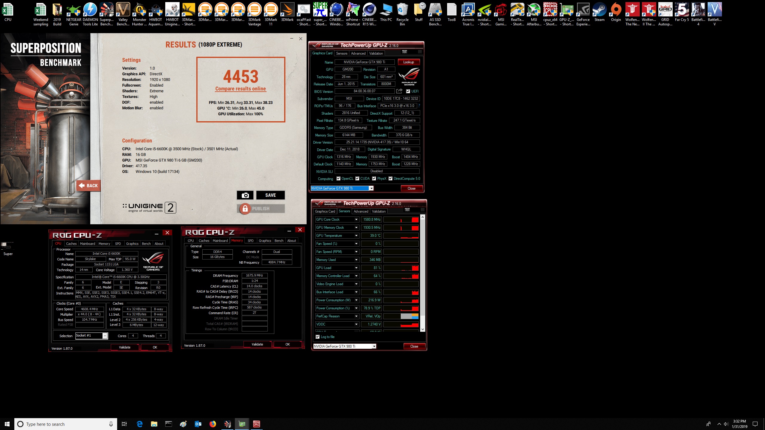Click Task View icon on the taskbar
Image resolution: width=765 pixels, height=430 pixels.
tap(124, 424)
